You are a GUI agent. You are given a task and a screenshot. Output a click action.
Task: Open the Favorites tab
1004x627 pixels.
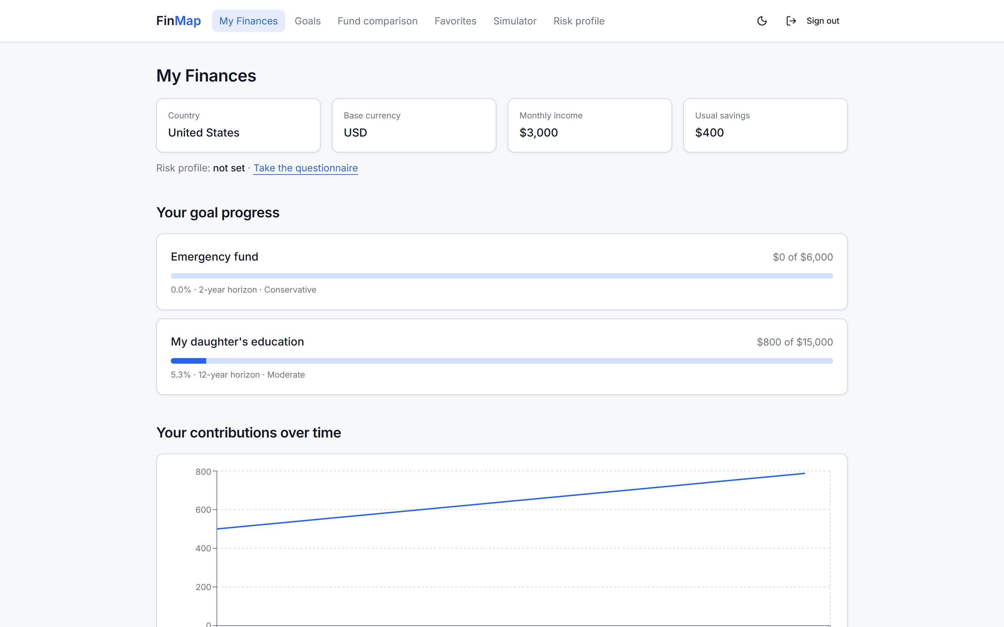click(455, 21)
